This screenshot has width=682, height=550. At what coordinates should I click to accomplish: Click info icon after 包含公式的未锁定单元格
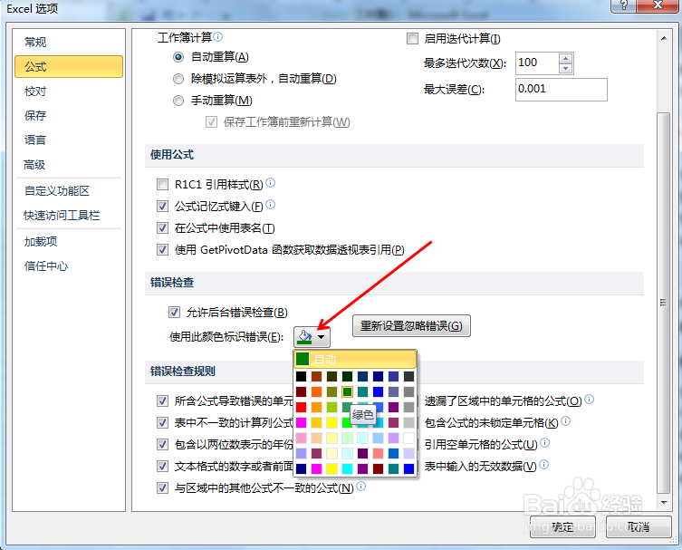pos(566,420)
